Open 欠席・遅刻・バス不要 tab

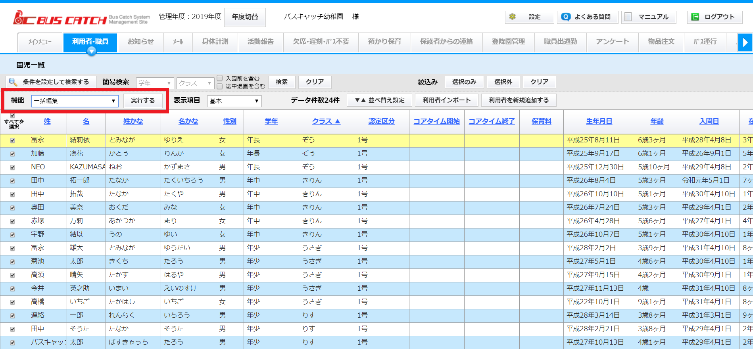coord(321,42)
